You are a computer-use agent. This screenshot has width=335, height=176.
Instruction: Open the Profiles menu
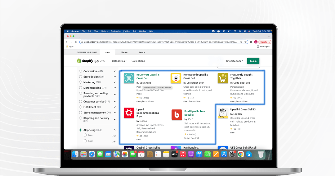(x=127, y=31)
